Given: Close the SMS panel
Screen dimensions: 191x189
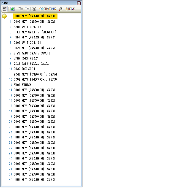Looking at the screenshot, I should [79, 3].
